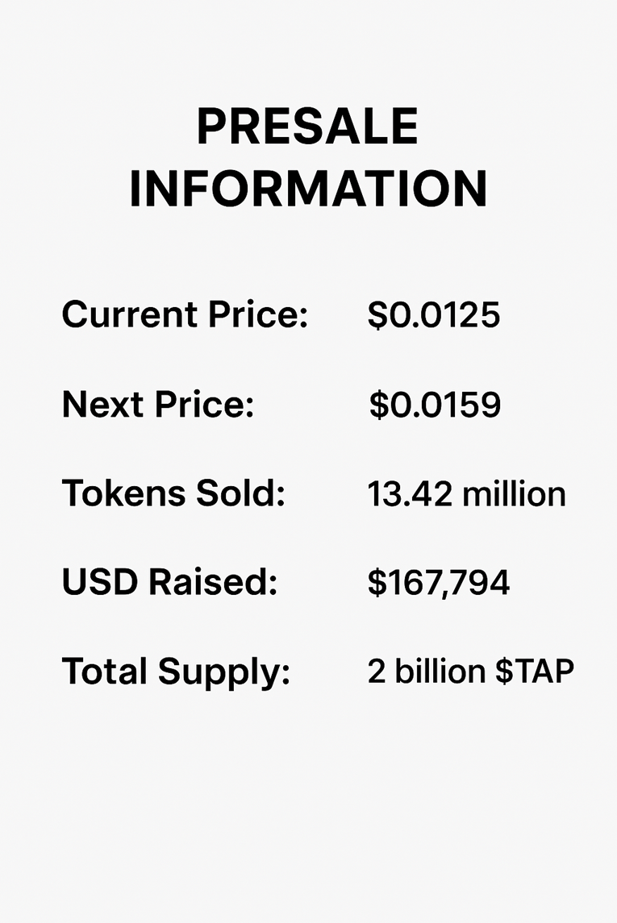Select the Next Price label
Viewport: 617px width, 923px height.
tap(158, 405)
